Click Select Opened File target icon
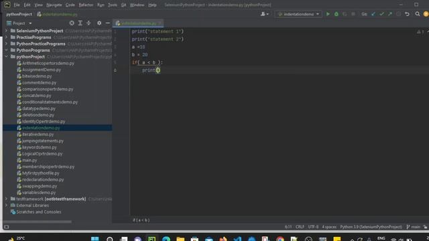429x241 pixels. [x=72, y=23]
